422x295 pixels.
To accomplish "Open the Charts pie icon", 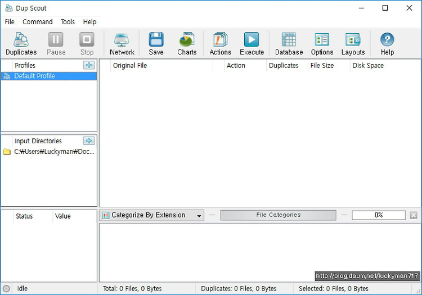I will (187, 43).
